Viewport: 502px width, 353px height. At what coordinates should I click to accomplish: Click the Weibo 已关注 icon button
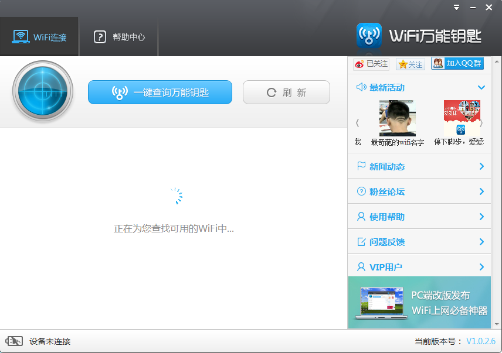tap(371, 64)
